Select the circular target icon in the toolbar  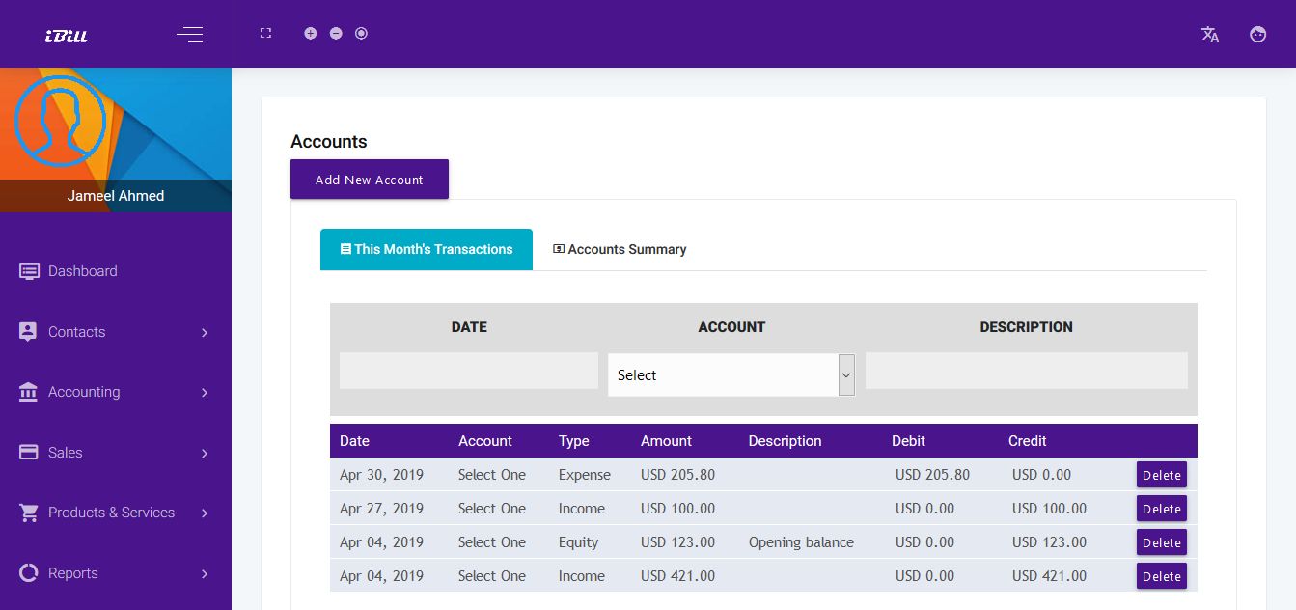click(x=361, y=33)
